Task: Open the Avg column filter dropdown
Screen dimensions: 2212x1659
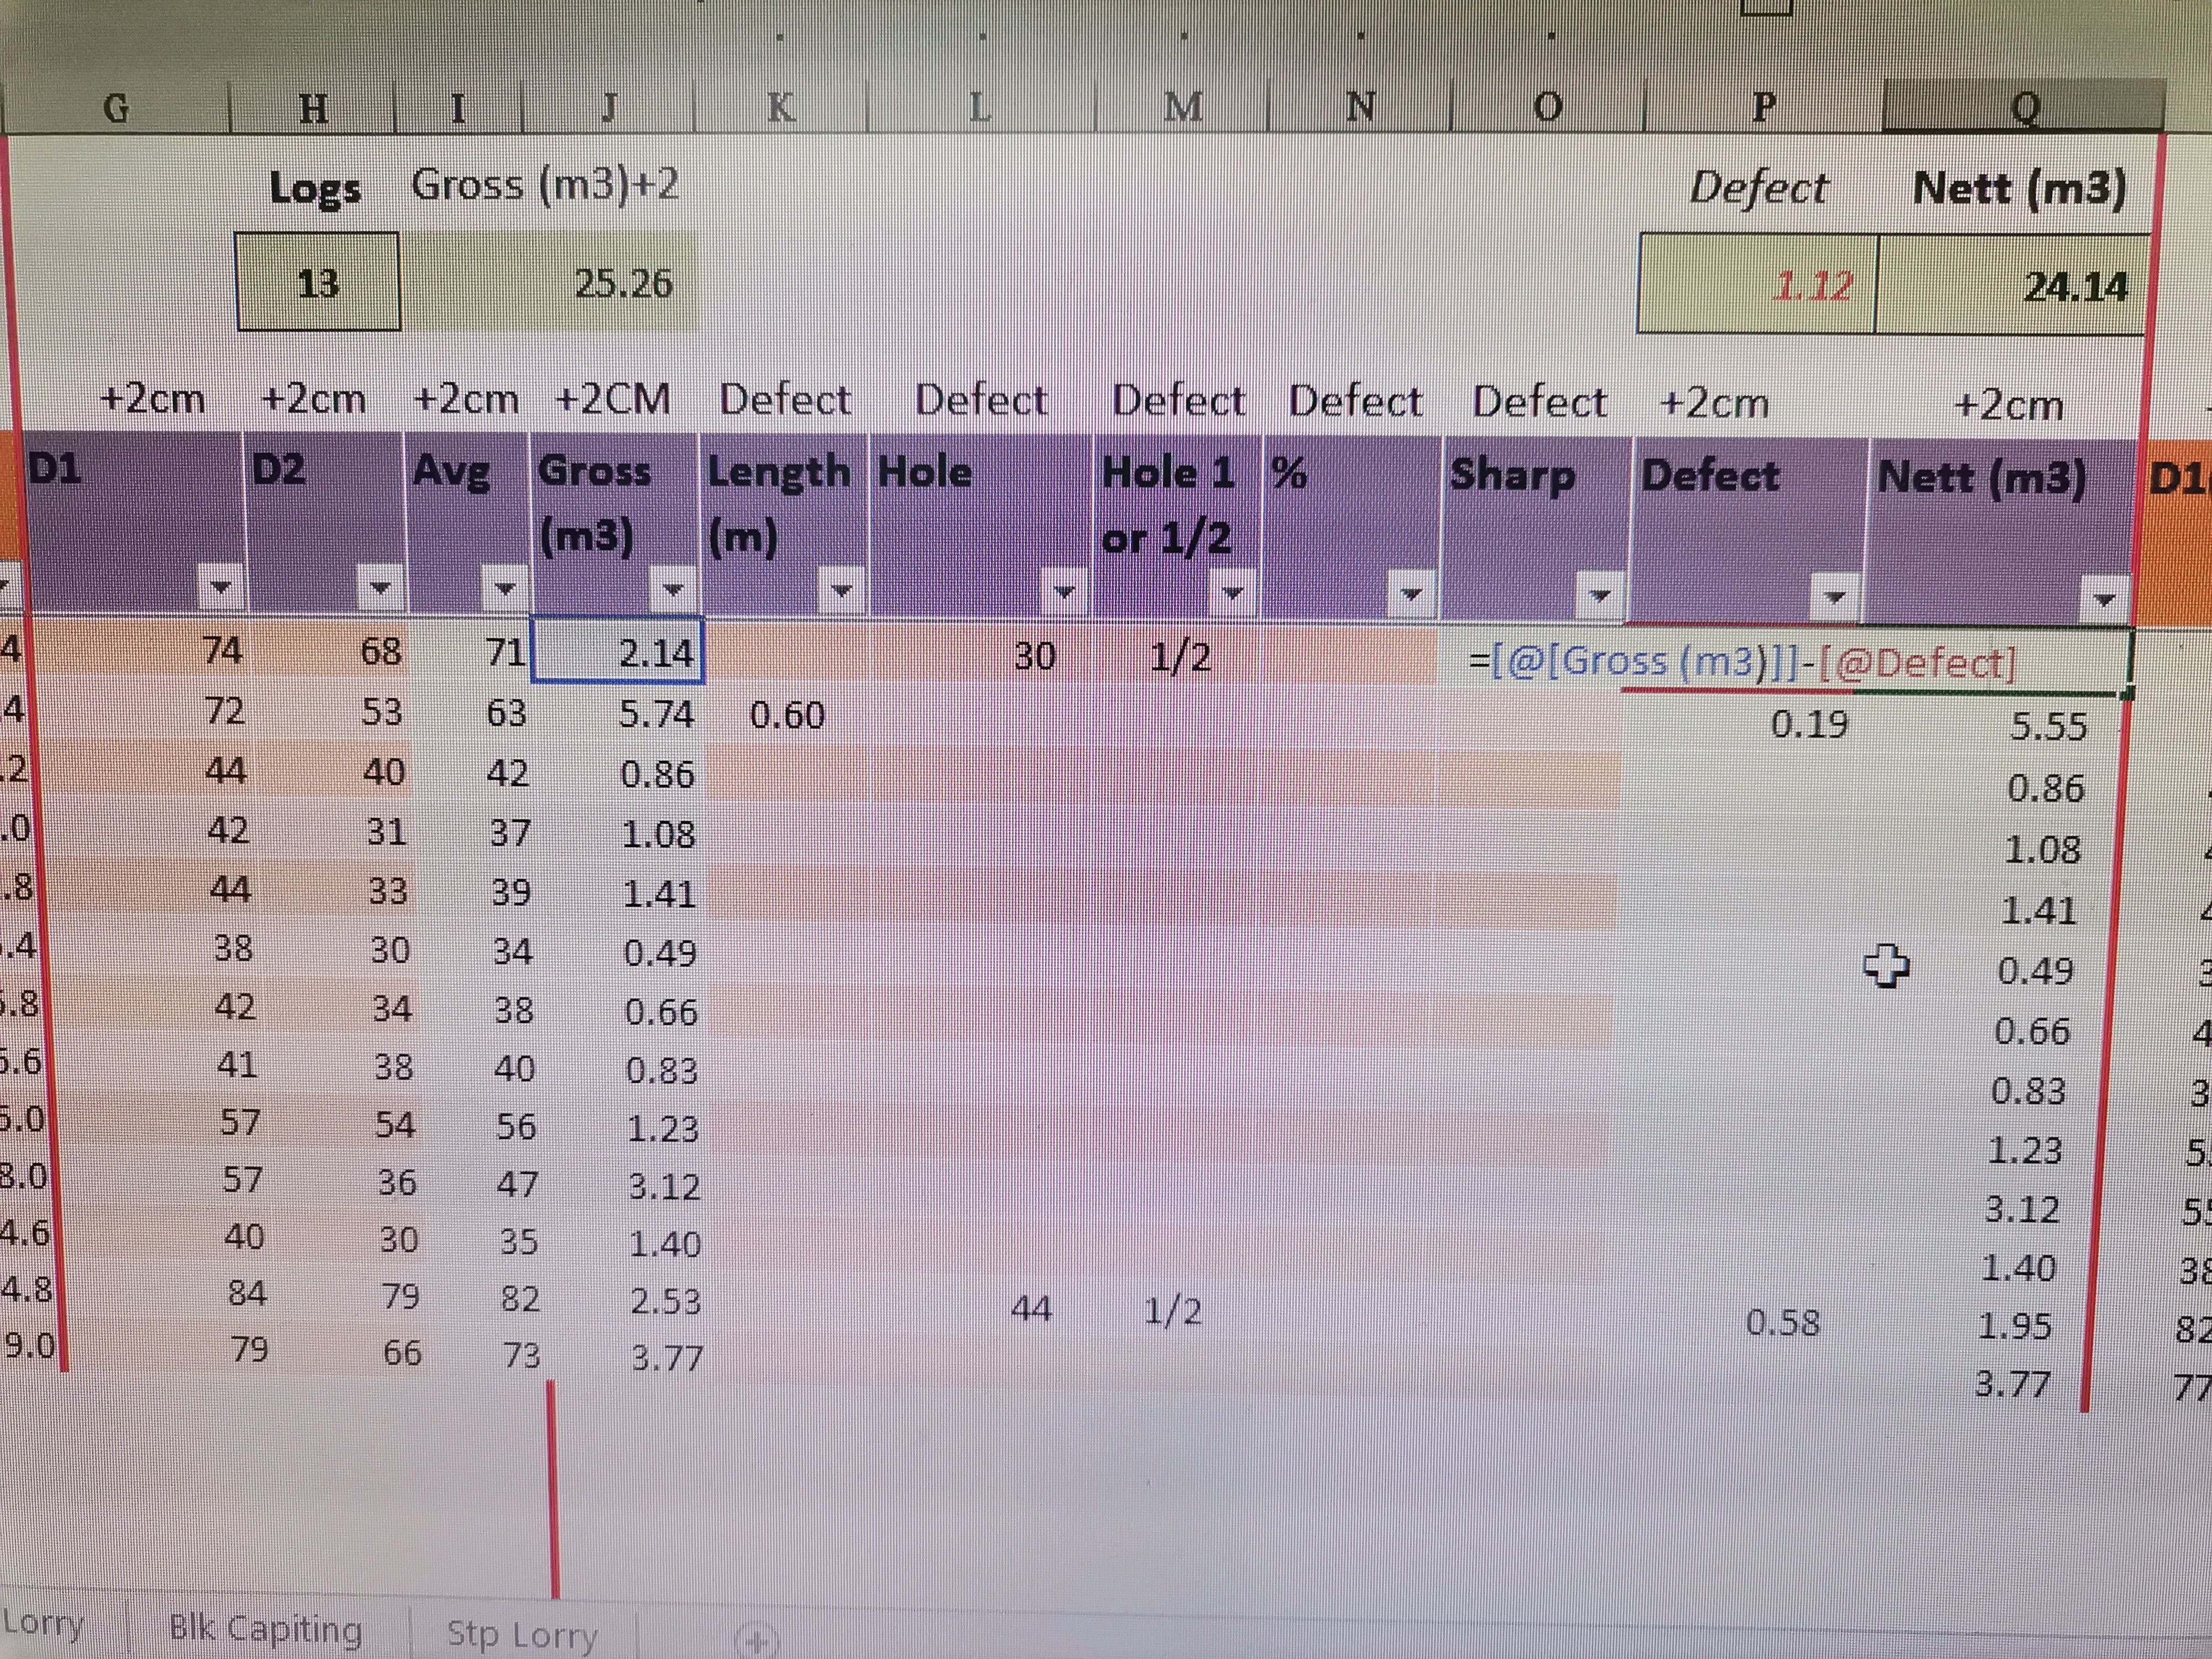Action: [505, 588]
